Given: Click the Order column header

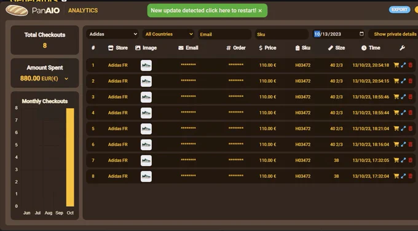Looking at the screenshot, I should click(x=236, y=48).
